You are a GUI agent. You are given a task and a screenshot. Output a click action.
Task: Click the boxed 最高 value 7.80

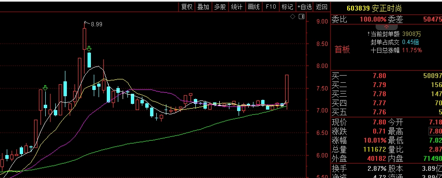(436, 131)
